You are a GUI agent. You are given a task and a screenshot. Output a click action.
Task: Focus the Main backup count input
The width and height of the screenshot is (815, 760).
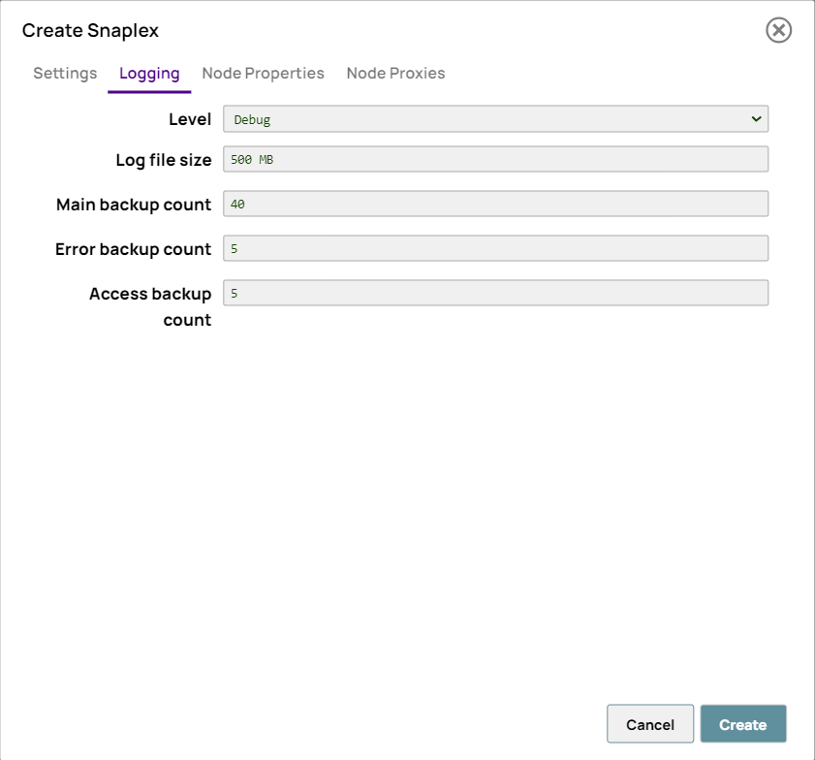496,203
